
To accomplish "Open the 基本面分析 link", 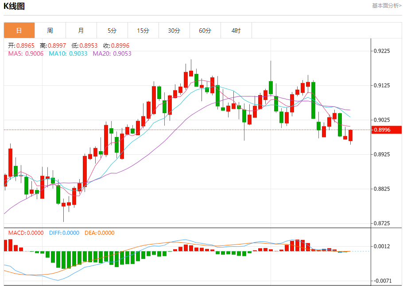I will [x=387, y=6].
